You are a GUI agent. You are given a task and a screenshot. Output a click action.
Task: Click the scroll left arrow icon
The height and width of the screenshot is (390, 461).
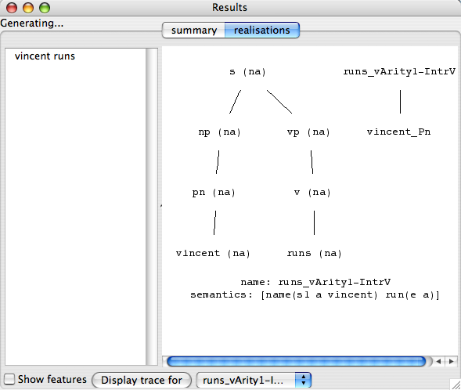pos(438,361)
